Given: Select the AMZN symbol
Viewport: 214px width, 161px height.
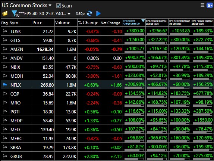Looking at the screenshot, I should pos(17,49).
